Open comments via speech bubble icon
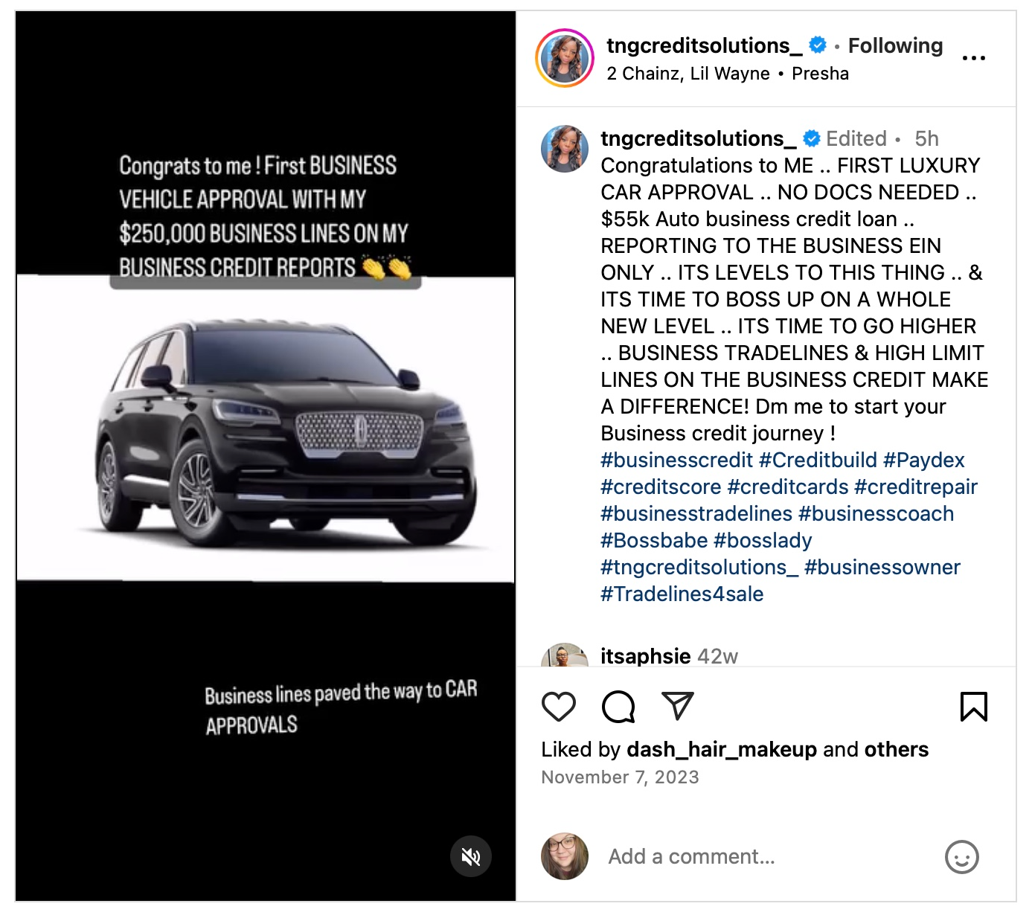 coord(618,707)
